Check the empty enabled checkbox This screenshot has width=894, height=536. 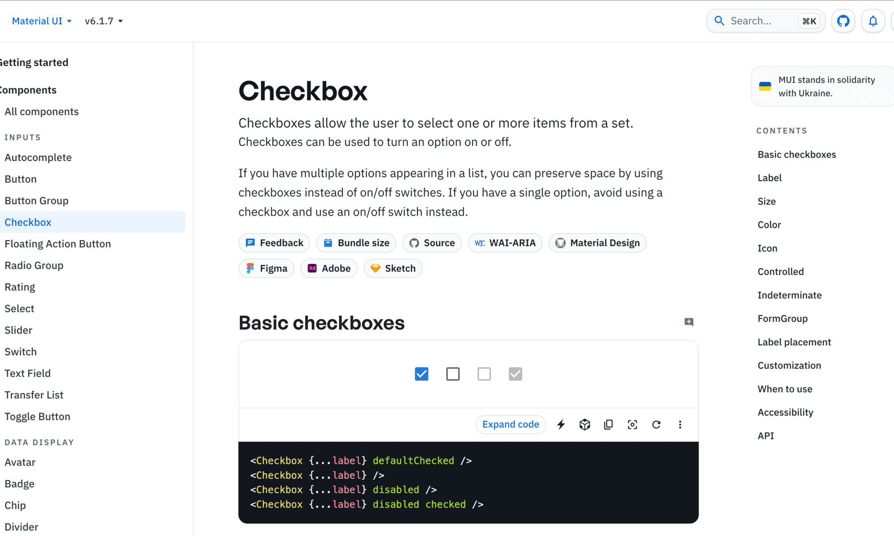coord(453,374)
